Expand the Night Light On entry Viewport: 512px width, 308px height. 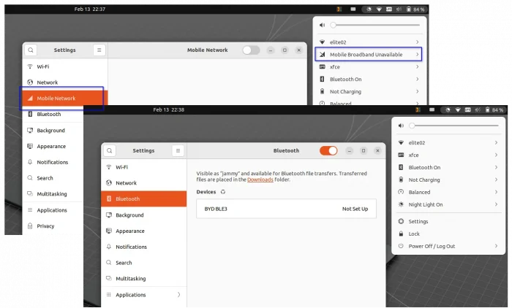point(496,204)
